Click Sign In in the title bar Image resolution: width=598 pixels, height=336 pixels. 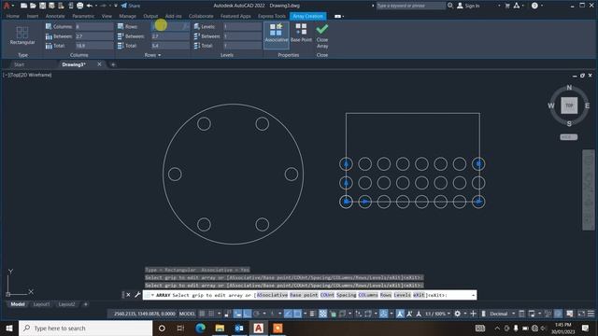(x=468, y=6)
